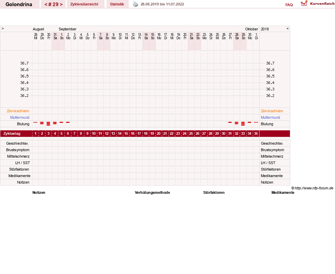Click the left Störfaktoren row label

coord(19,169)
